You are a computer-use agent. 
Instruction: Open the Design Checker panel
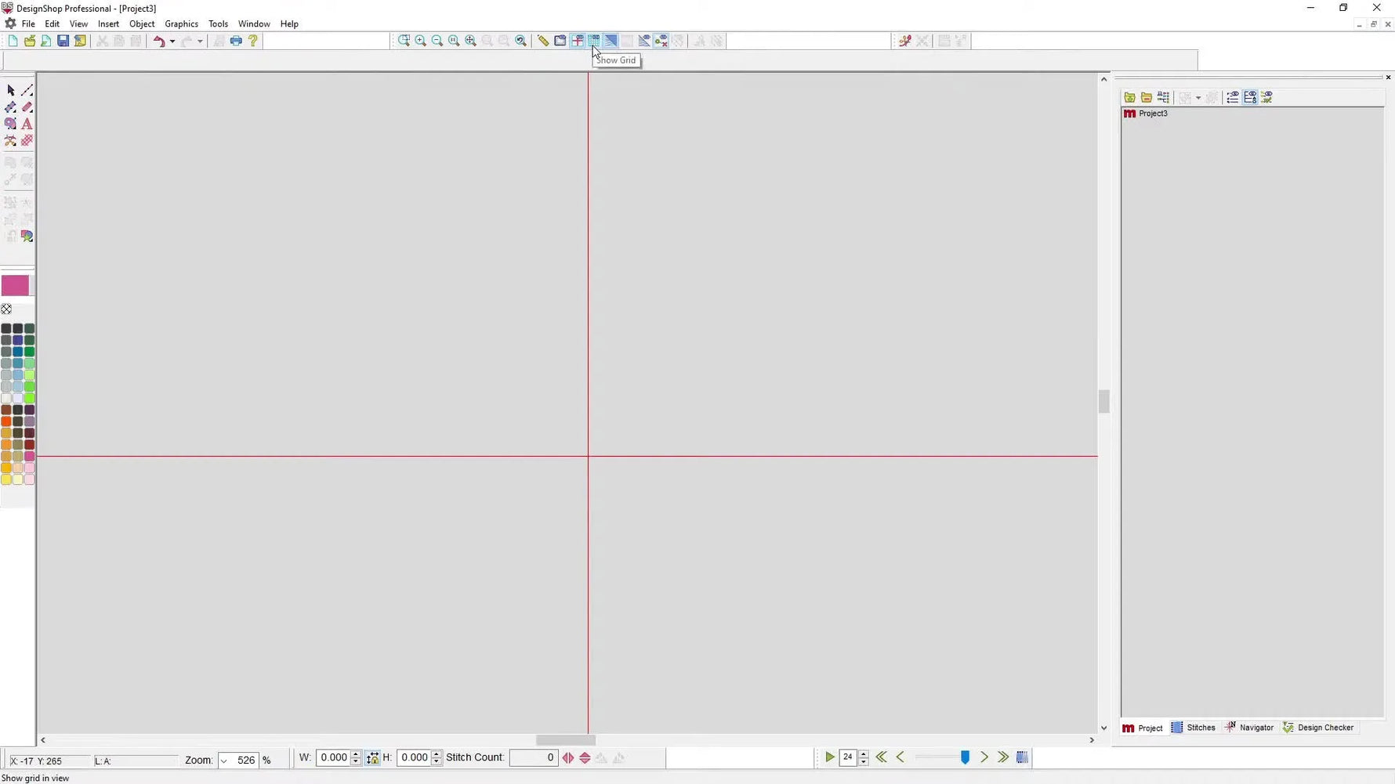1324,727
